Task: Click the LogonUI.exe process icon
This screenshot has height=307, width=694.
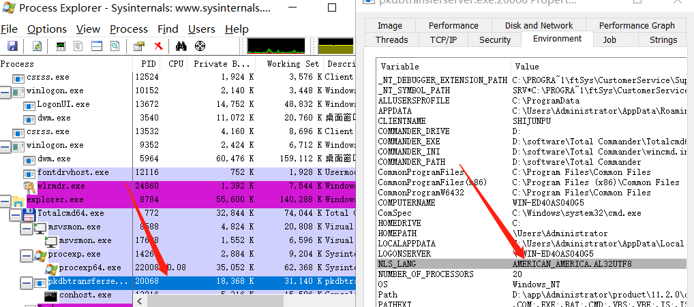Action: 29,105
